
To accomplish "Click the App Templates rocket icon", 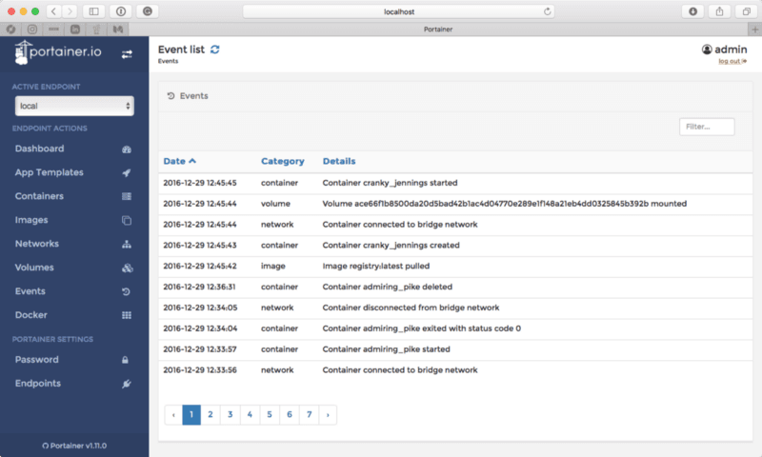I will [x=127, y=173].
